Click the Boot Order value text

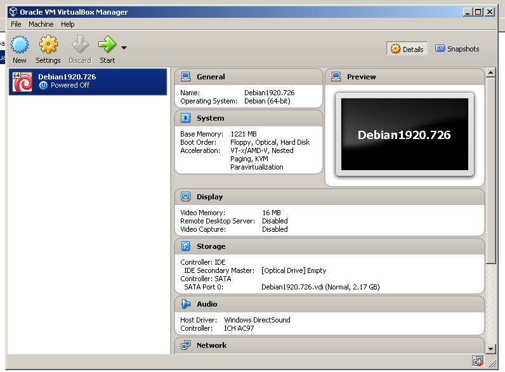coord(270,142)
